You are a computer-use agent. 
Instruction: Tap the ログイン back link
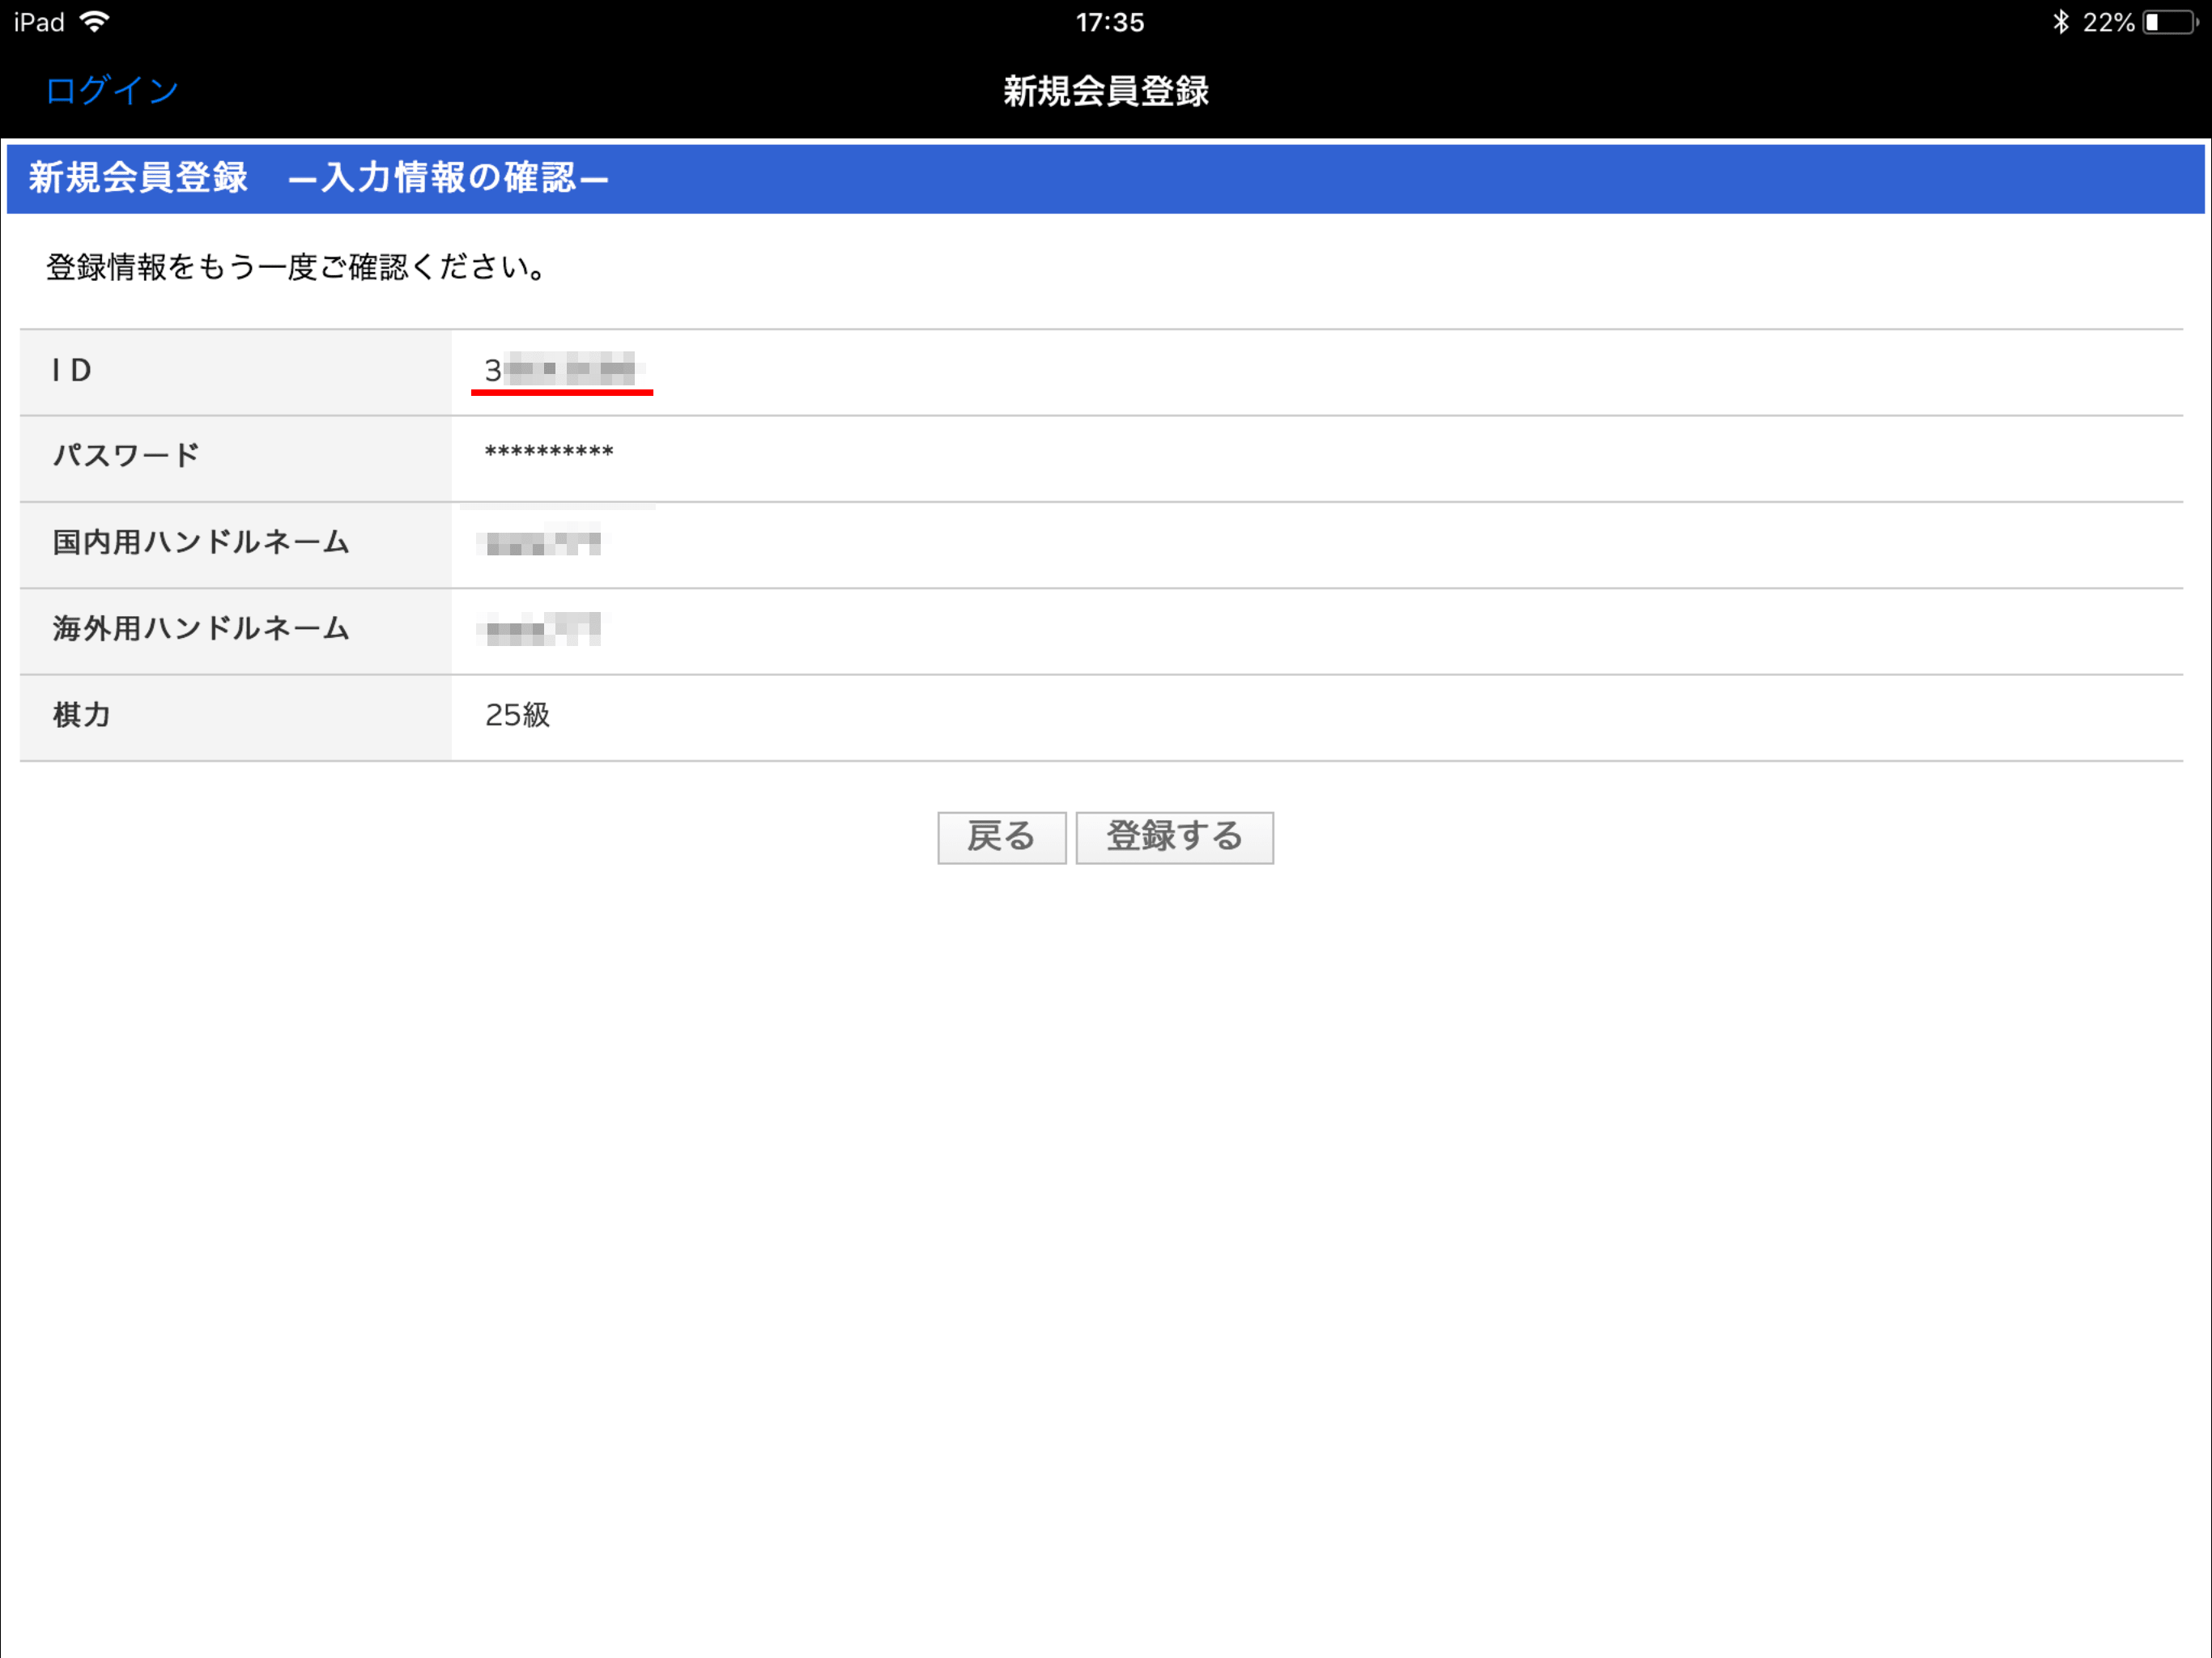[x=112, y=91]
